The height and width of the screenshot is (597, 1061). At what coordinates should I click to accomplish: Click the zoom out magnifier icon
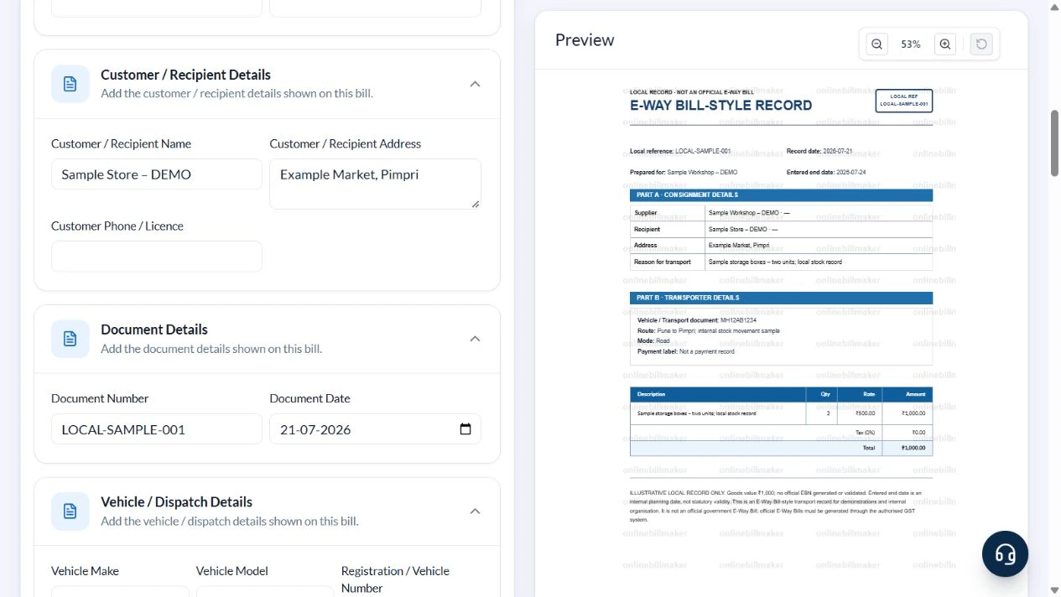click(876, 44)
